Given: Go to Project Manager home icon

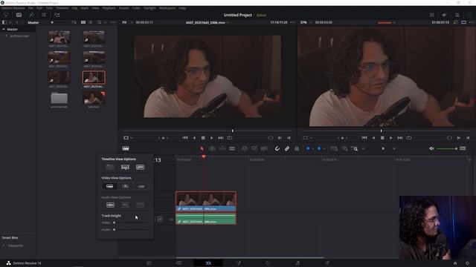Looking at the screenshot, I should coord(455,263).
